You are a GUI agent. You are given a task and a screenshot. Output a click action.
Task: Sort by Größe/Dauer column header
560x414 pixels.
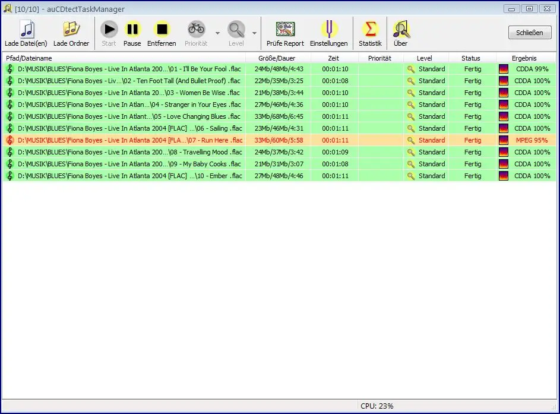click(277, 58)
